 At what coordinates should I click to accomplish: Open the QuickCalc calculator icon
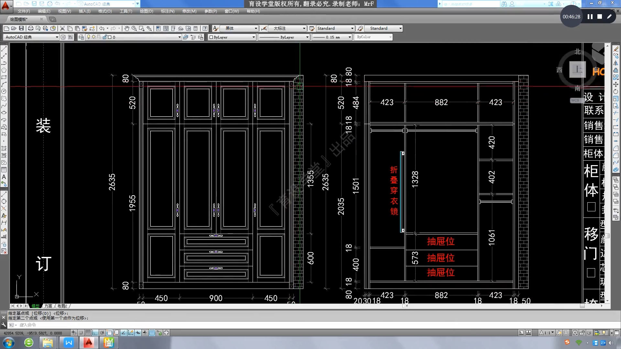196,28
